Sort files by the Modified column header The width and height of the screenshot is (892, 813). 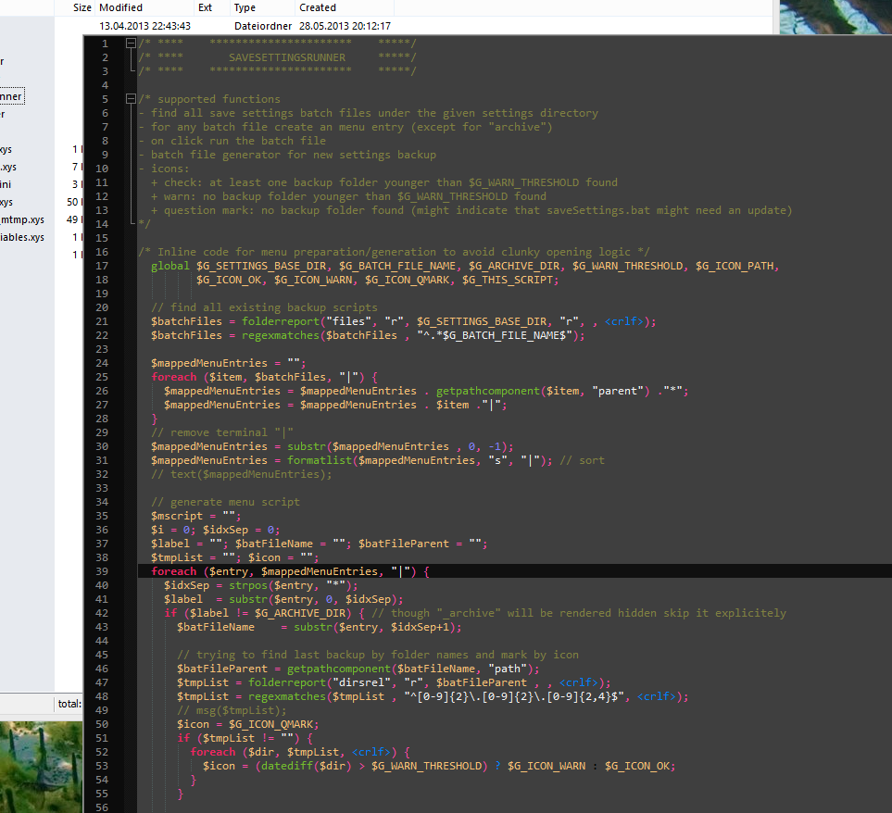(x=121, y=7)
